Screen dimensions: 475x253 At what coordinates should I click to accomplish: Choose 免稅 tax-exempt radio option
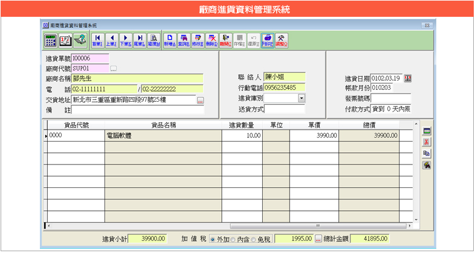coord(254,239)
